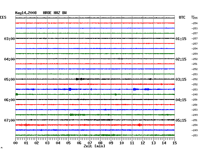199x151 pixels.
Task: Click minute tick label 01
Action: 26,143
